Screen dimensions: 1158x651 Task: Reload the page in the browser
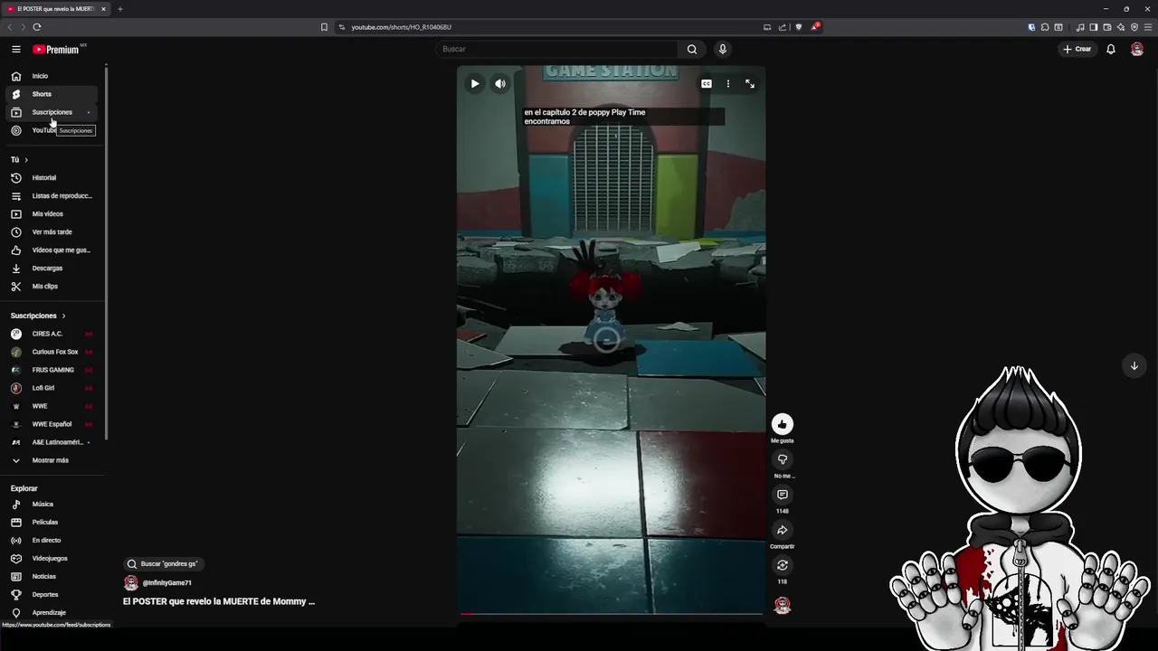pos(37,27)
